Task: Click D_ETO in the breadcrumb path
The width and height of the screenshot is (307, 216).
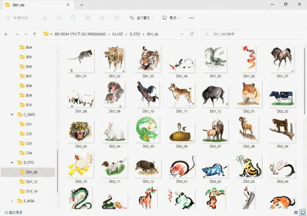Action: (x=135, y=34)
